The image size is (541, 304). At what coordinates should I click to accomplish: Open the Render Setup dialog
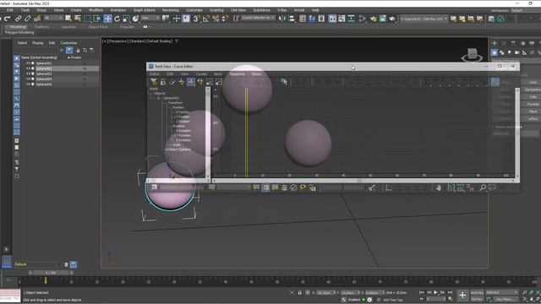(x=374, y=19)
